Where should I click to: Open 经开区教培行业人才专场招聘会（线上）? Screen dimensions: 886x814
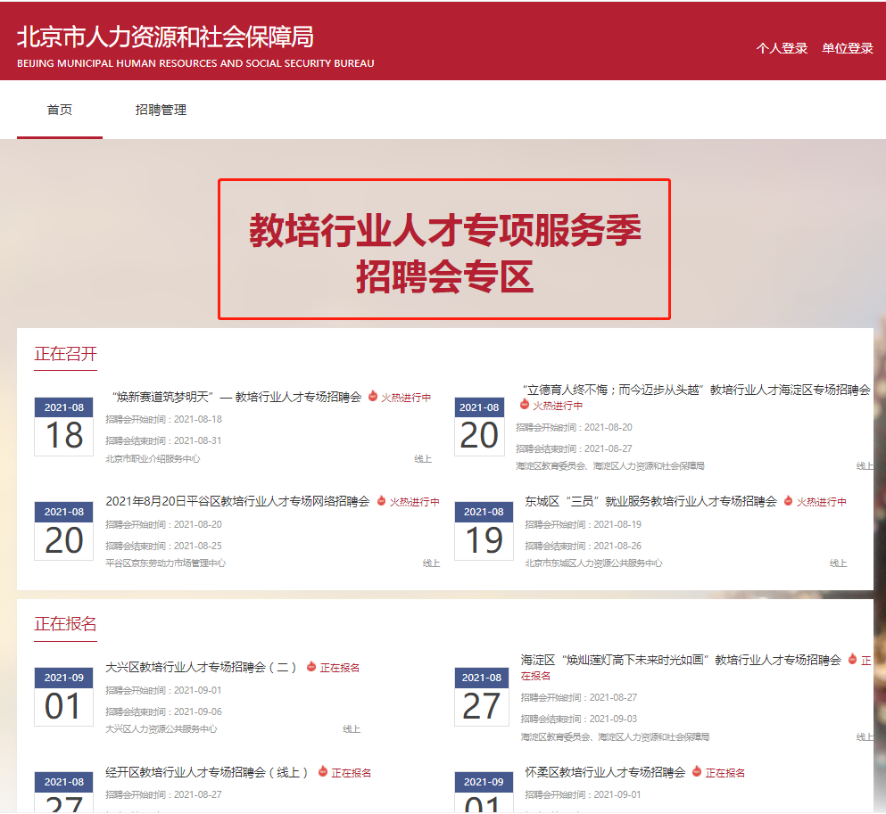206,772
